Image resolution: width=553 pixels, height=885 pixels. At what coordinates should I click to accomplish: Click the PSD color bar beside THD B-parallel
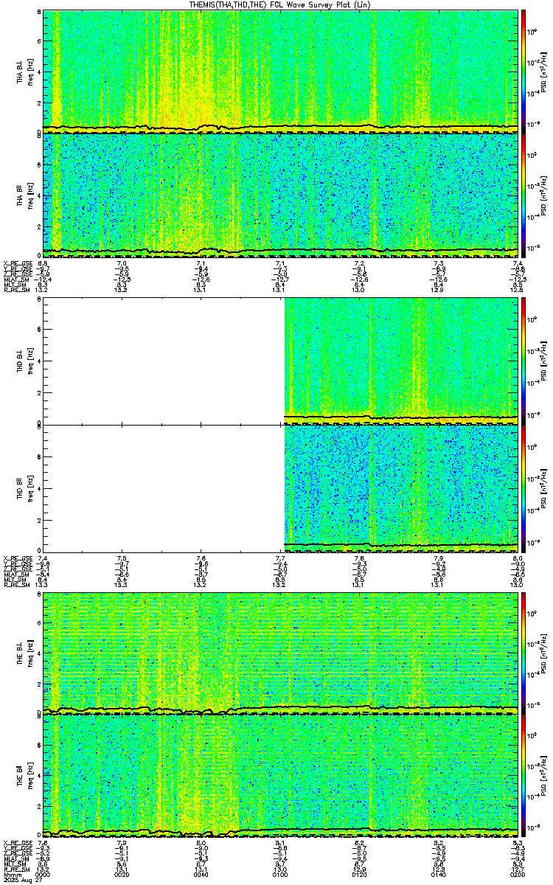point(524,487)
